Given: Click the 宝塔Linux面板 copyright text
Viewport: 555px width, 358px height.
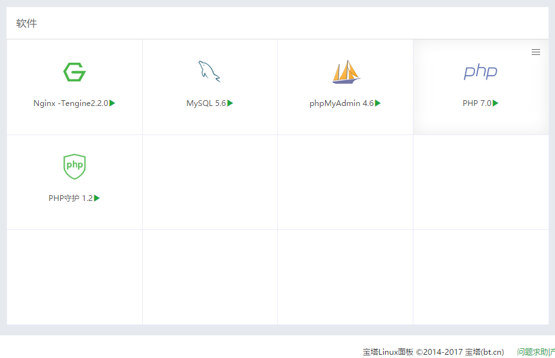Looking at the screenshot, I should [x=434, y=352].
